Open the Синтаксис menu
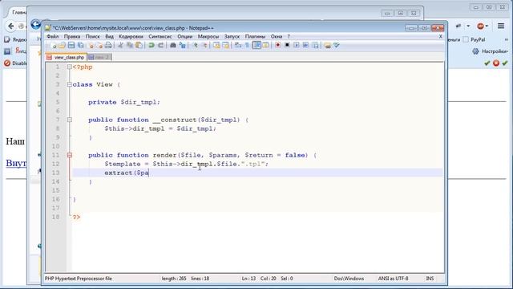 (160, 36)
